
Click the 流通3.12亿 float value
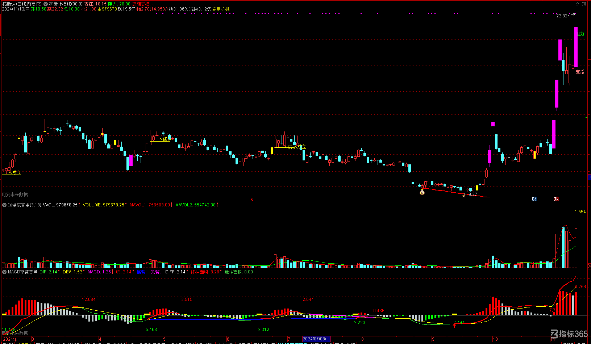coord(200,9)
